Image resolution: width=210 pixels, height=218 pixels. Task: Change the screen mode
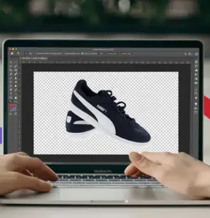coord(15,114)
